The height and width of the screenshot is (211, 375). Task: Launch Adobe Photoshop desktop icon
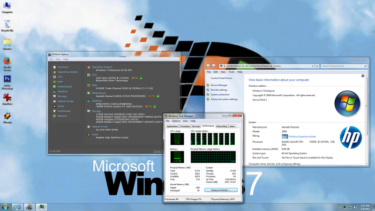pos(7,83)
